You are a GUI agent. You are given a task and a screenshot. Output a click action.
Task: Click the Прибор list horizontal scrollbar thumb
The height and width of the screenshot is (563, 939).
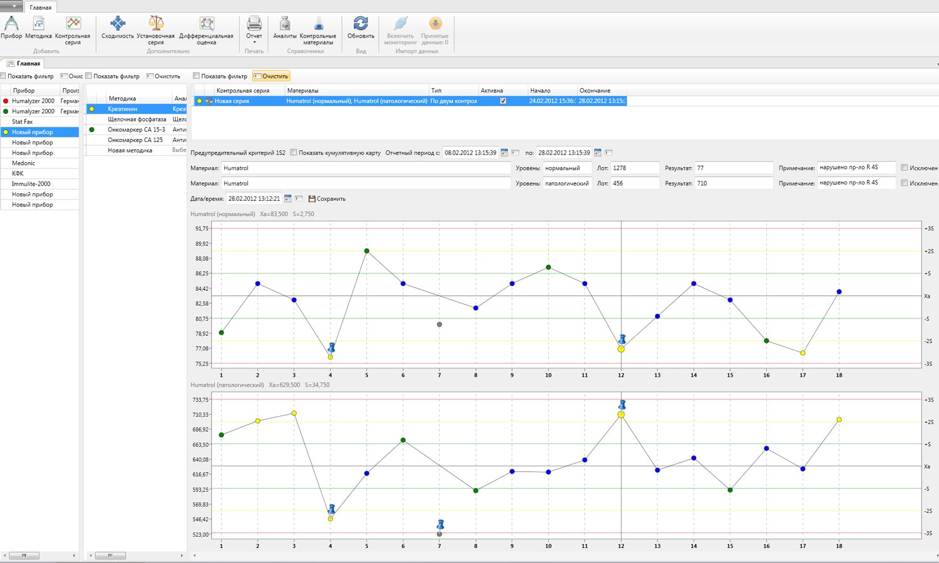24,555
